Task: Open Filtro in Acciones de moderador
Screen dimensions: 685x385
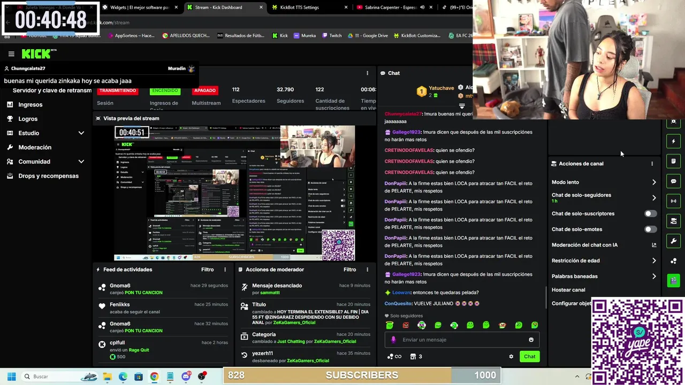Action: coord(349,269)
